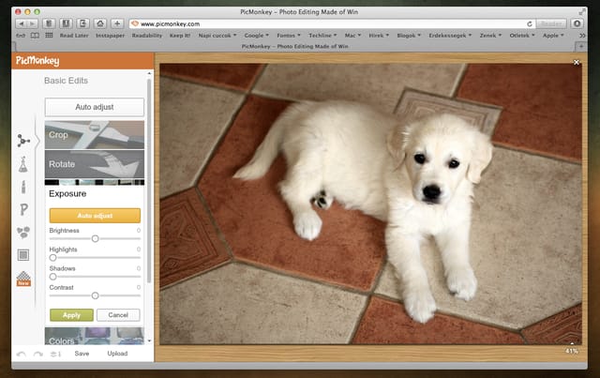Click the yellow Exposure Auto adjust button

(x=95, y=216)
